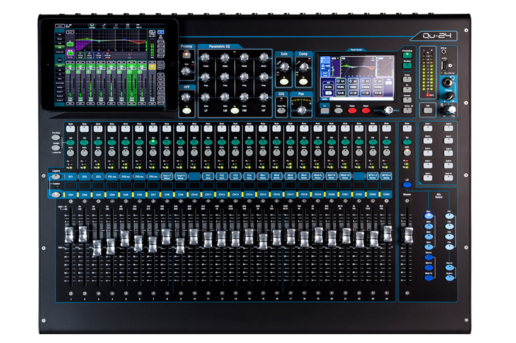Open the Scenes screen key
The height and width of the screenshot is (343, 516).
tap(407, 100)
